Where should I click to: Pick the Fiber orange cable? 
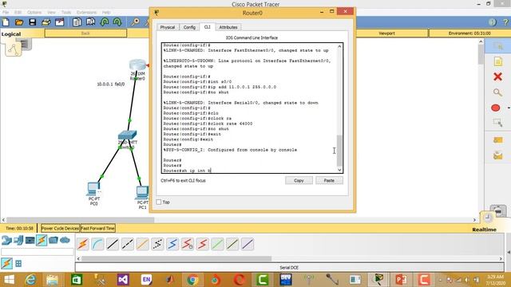[142, 244]
